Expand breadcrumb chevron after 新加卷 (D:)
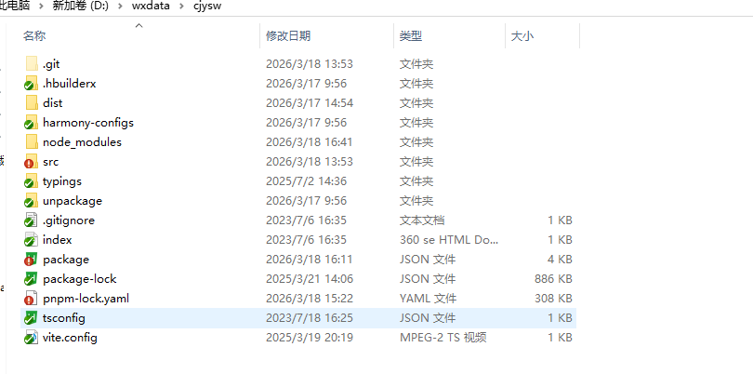Image resolution: width=753 pixels, height=374 pixels. [121, 7]
